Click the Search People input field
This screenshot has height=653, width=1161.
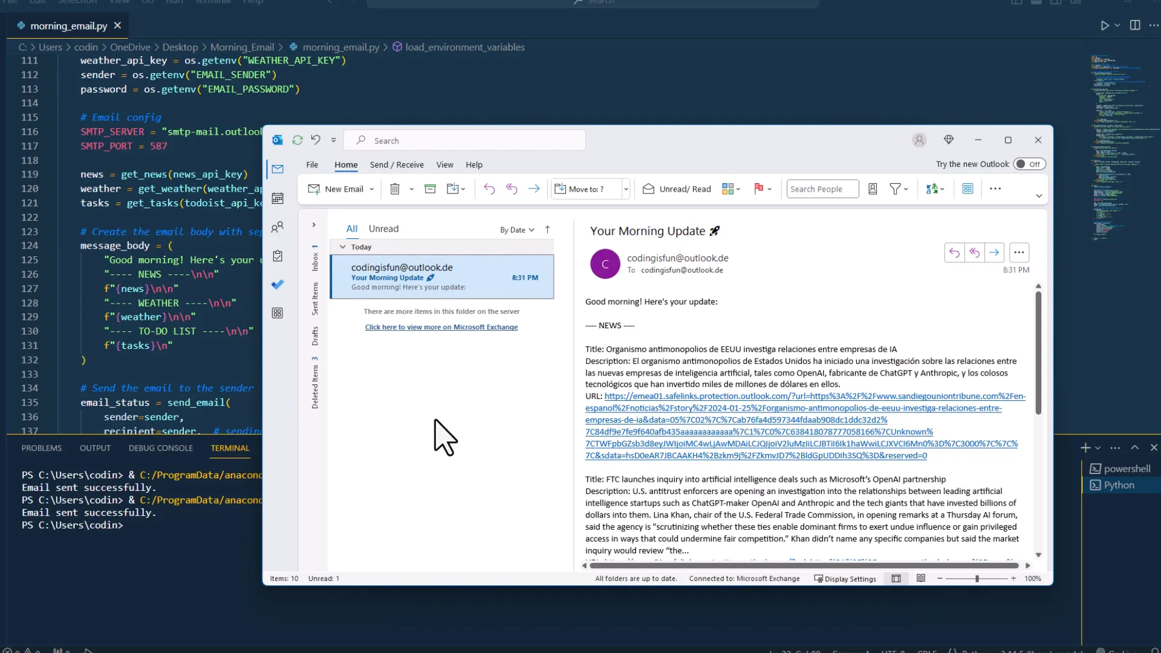click(x=821, y=189)
